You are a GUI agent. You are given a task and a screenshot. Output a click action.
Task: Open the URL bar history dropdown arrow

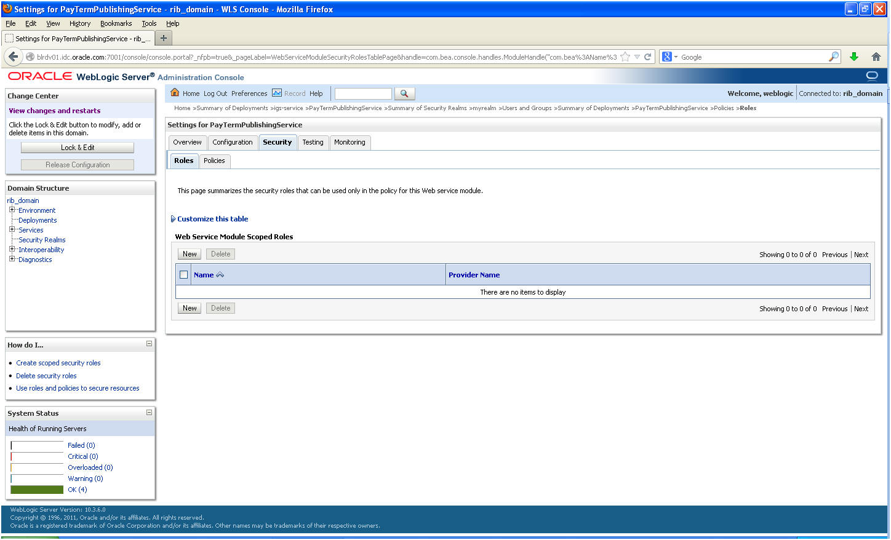637,57
